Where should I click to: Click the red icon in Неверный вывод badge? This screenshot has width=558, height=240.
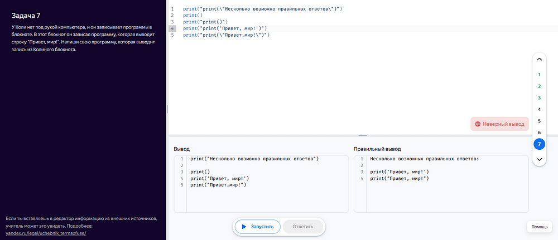478,124
